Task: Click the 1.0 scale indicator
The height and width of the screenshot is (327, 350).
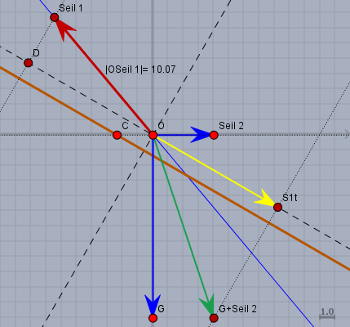Action: coord(327,313)
